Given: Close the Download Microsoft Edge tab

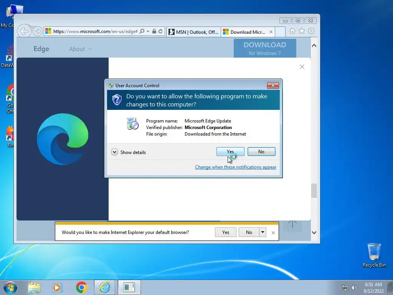Looking at the screenshot, I should [271, 32].
